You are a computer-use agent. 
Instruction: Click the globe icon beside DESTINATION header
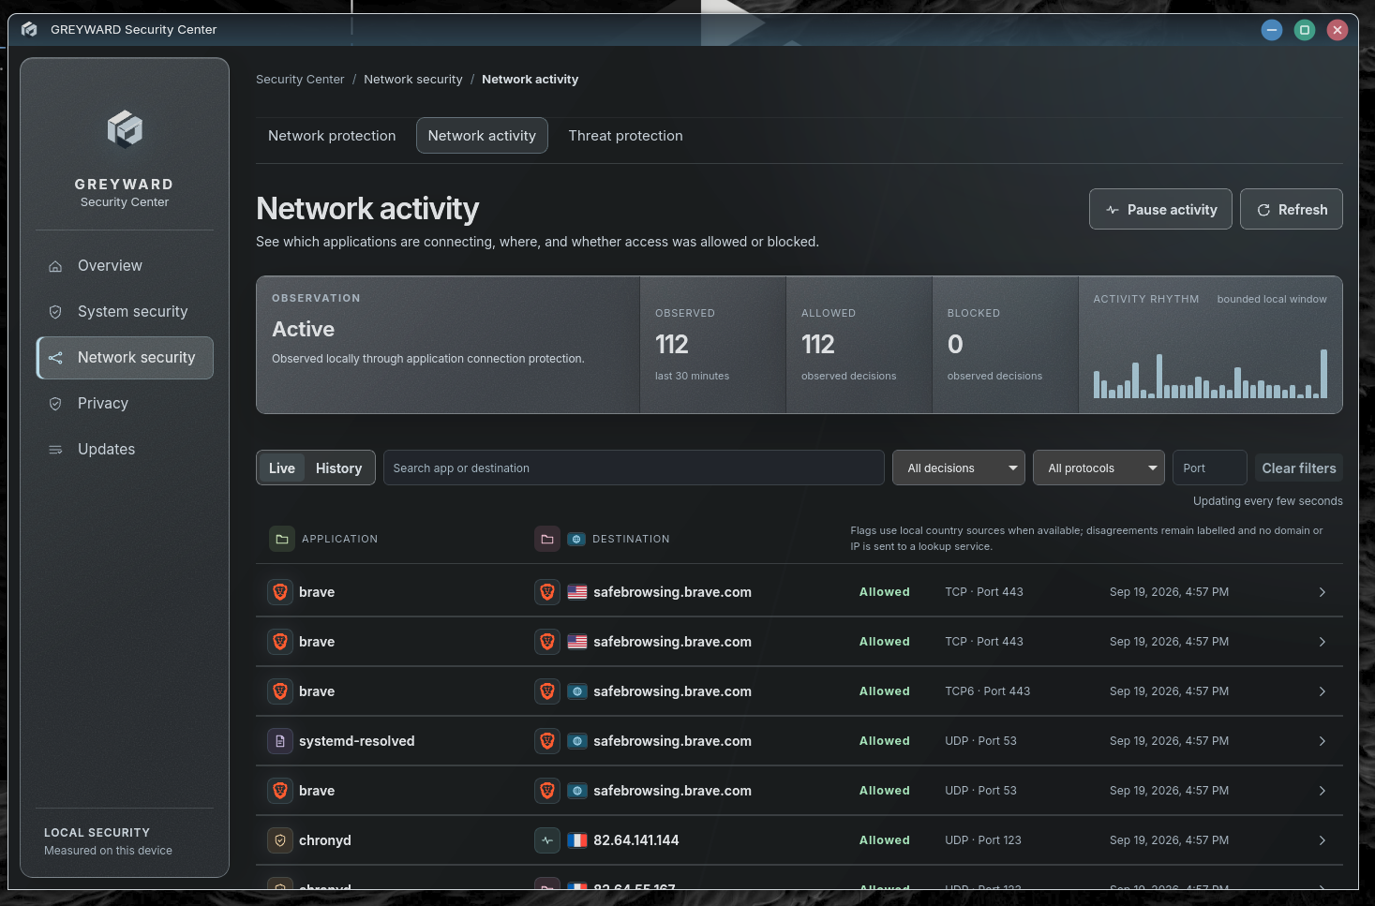576,539
